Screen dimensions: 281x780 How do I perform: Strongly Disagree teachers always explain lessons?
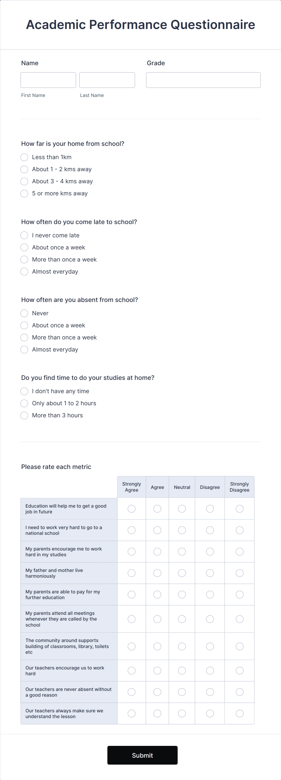(x=240, y=713)
